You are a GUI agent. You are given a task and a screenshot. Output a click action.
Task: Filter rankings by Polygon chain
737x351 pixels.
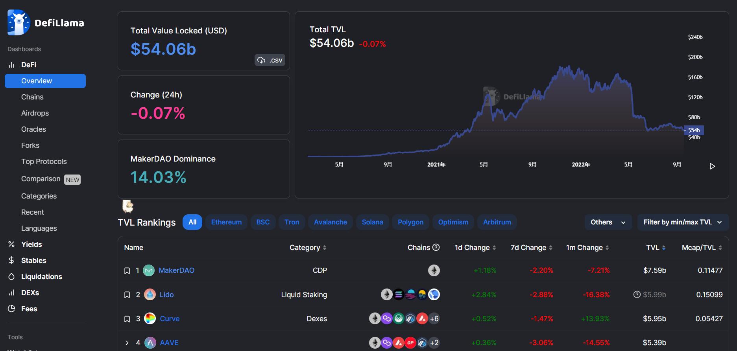(x=410, y=222)
